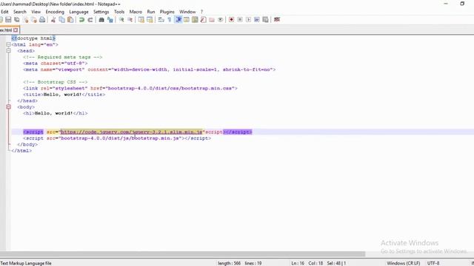Print the document using the printer icon

point(42,20)
